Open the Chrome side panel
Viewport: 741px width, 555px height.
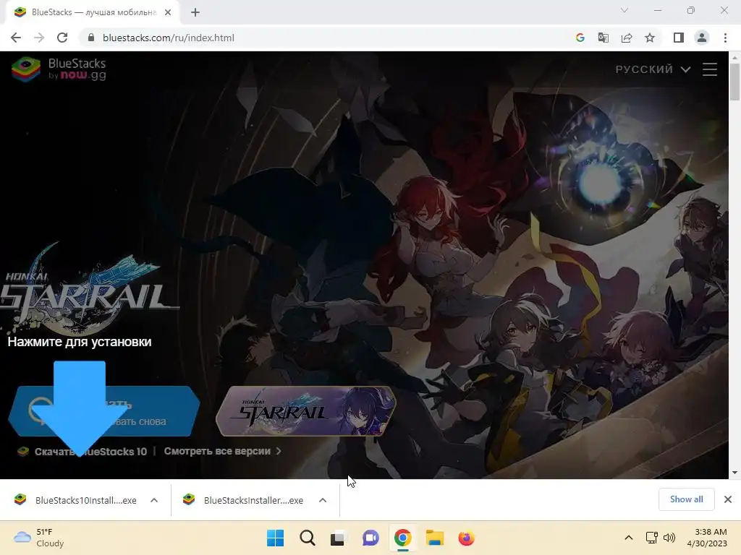[x=679, y=38]
